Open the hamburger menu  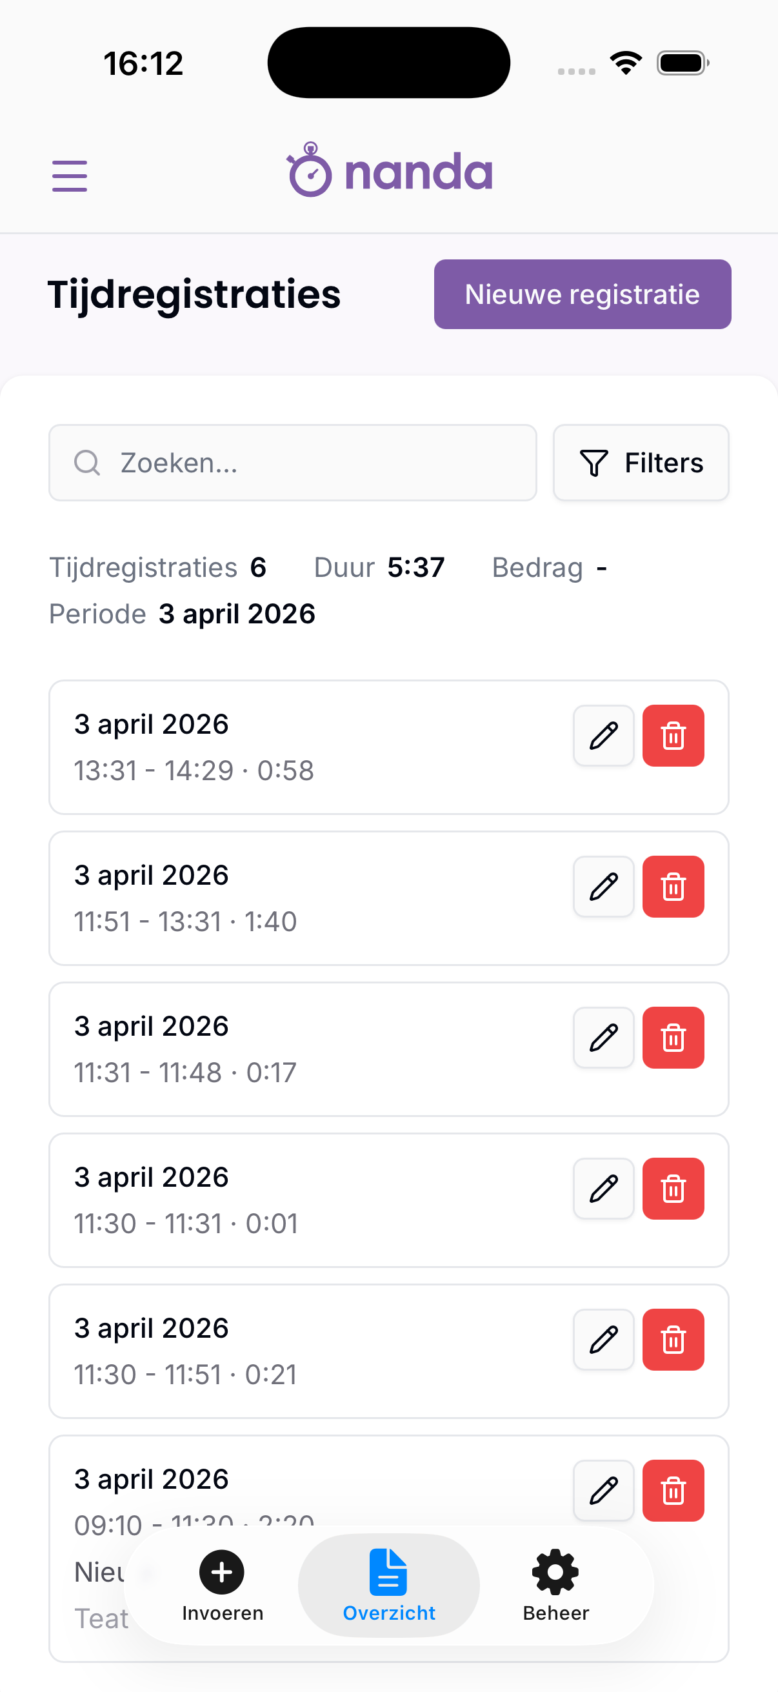point(70,176)
